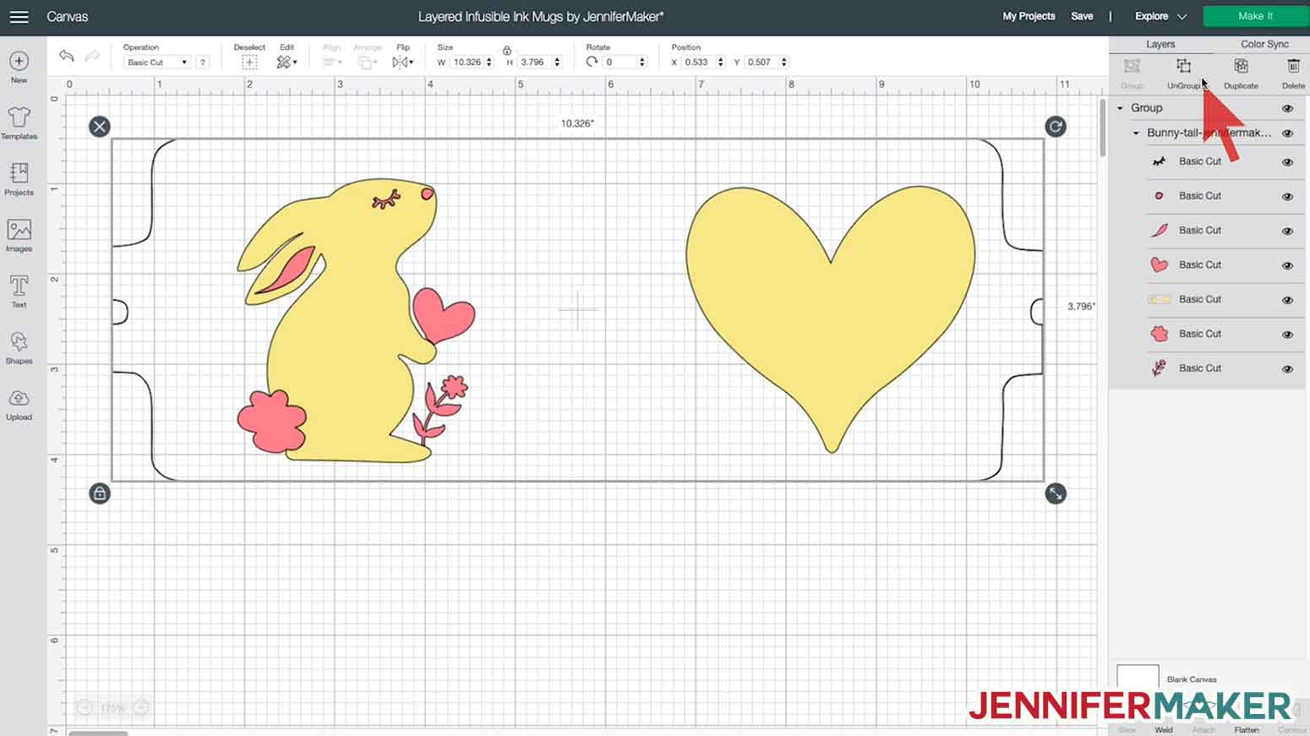The image size is (1310, 736).
Task: Adjust the X position stepper
Action: point(720,63)
